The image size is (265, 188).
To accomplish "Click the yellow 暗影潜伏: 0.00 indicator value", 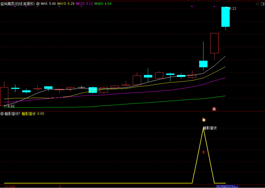I will pos(33,114).
